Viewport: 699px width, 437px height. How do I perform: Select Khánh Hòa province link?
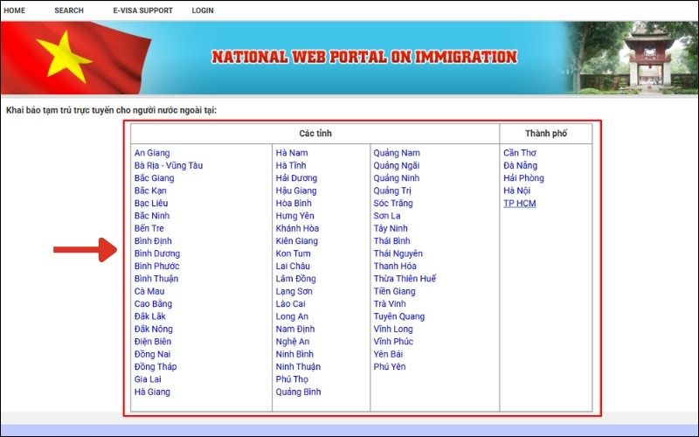(x=297, y=228)
